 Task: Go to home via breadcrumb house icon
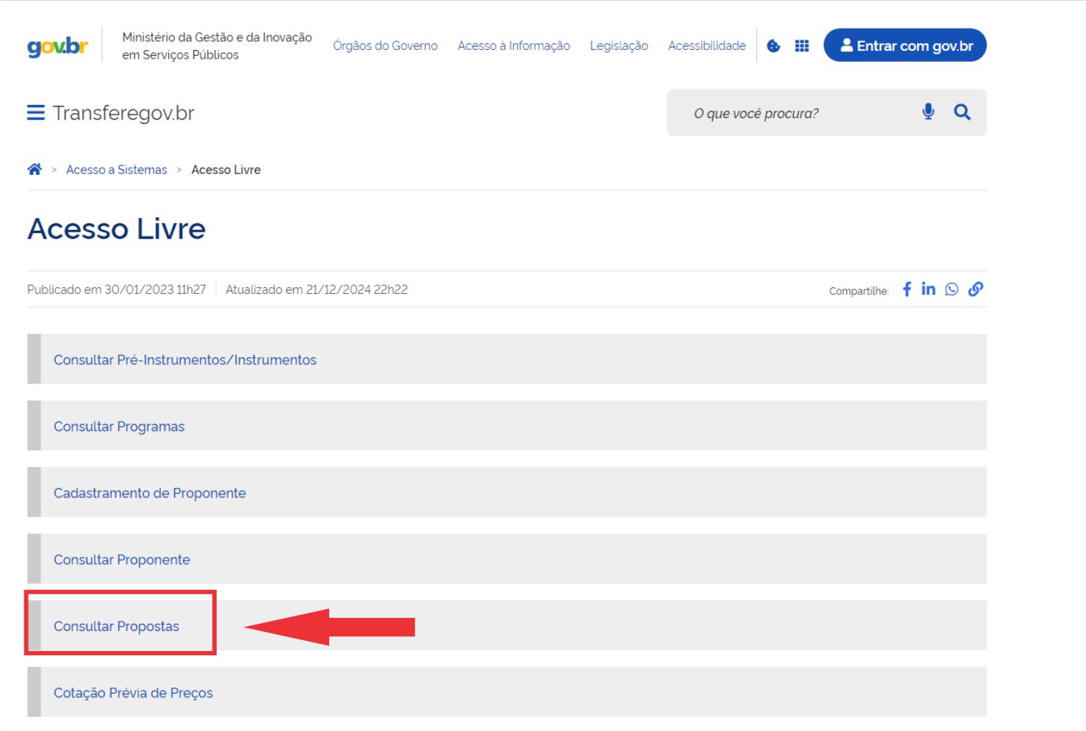coord(35,170)
